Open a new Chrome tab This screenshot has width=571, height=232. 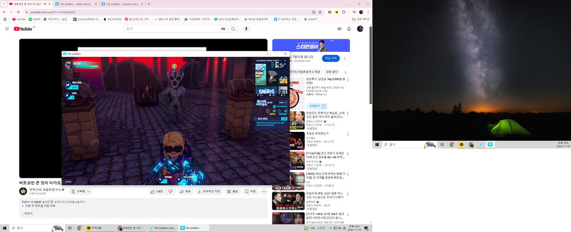point(149,3)
